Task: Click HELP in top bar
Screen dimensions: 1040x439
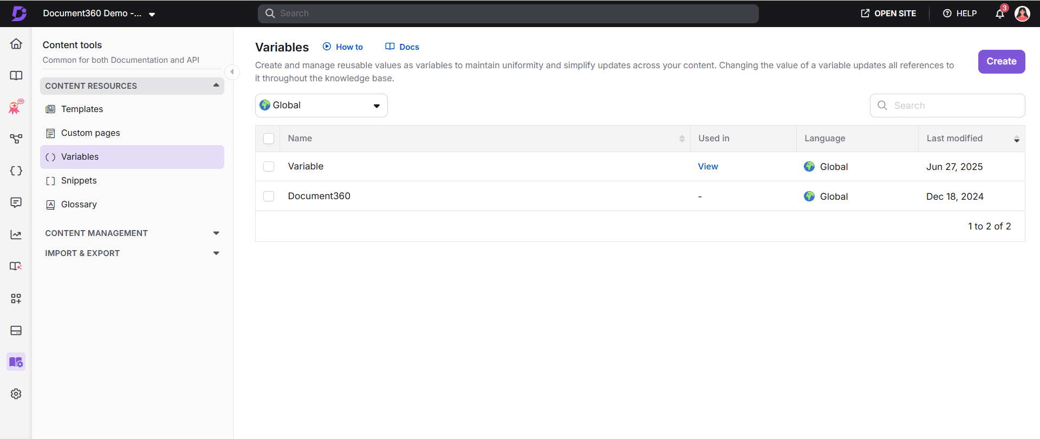Action: [960, 14]
